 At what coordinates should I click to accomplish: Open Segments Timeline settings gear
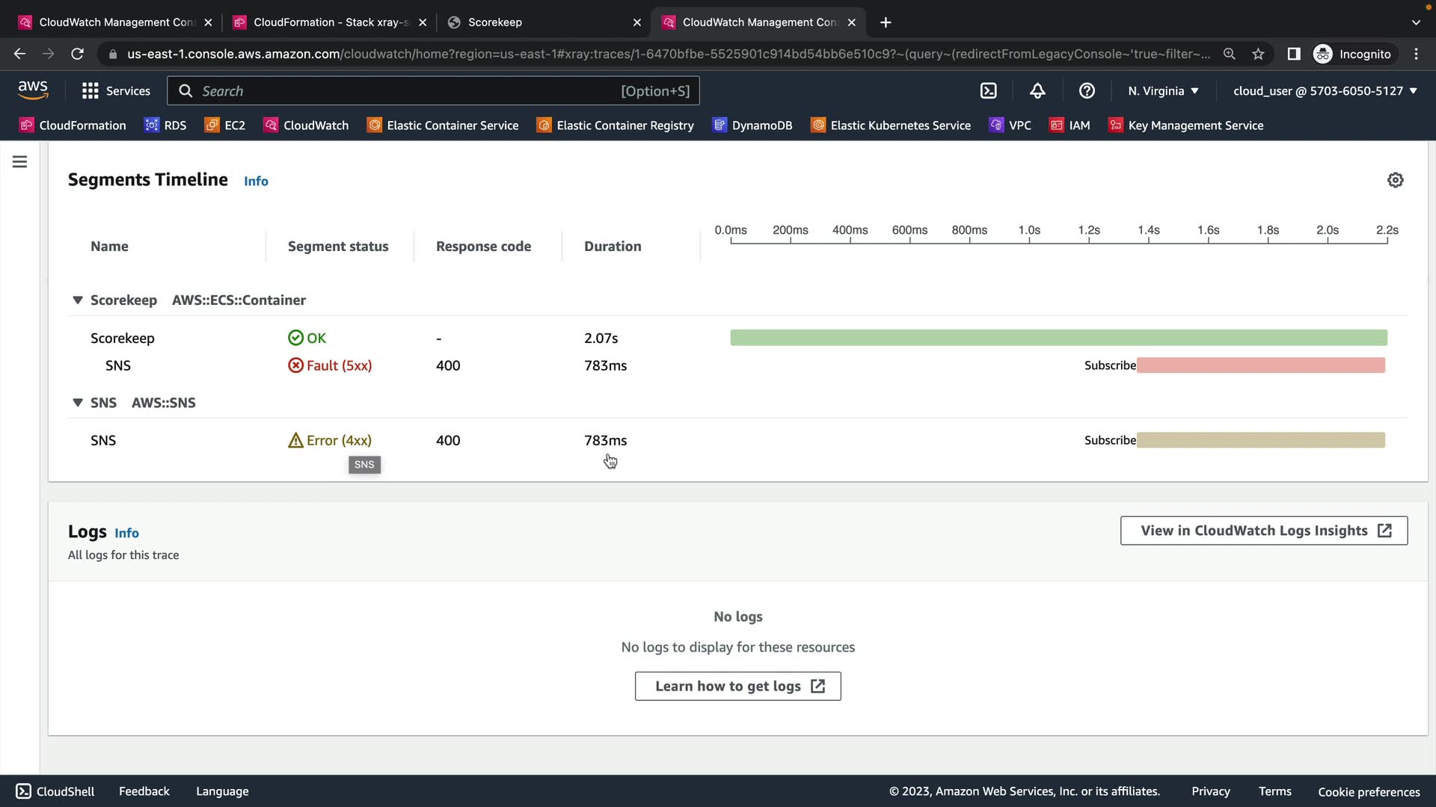tap(1395, 180)
